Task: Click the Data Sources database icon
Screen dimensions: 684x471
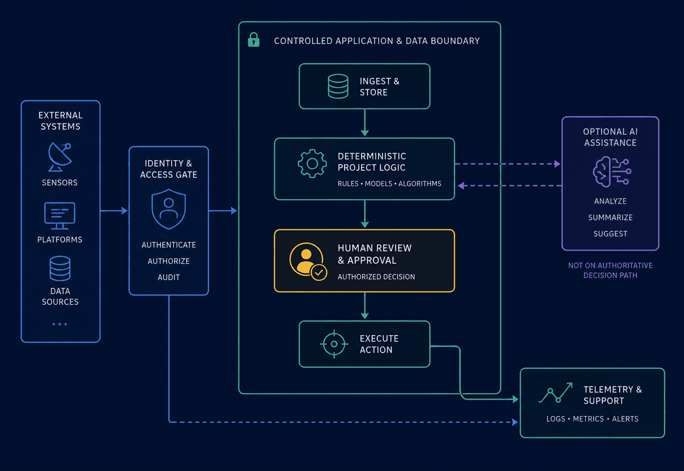Action: pos(60,269)
